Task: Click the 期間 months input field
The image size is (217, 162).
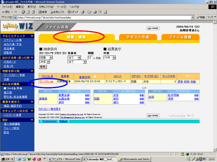Action: pos(89,57)
